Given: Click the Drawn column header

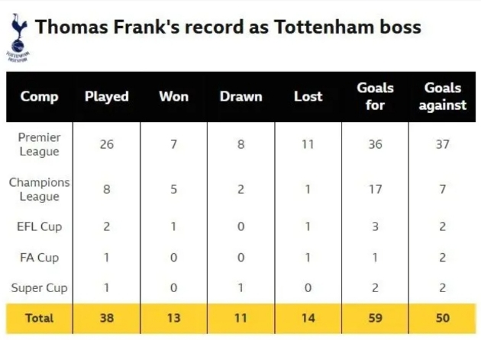Looking at the screenshot, I should click(x=240, y=97).
